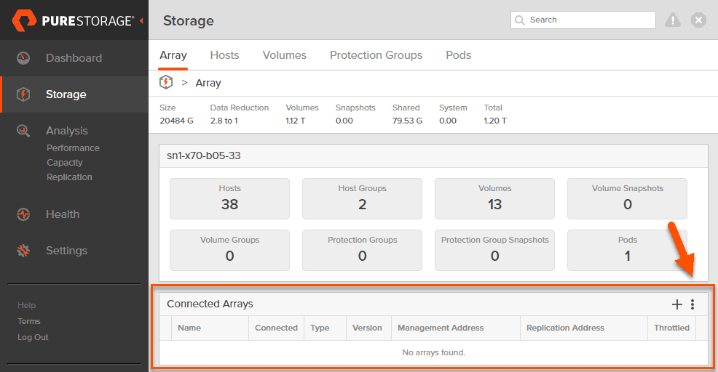
Task: Click the breadcrumb array home icon
Action: [x=166, y=82]
